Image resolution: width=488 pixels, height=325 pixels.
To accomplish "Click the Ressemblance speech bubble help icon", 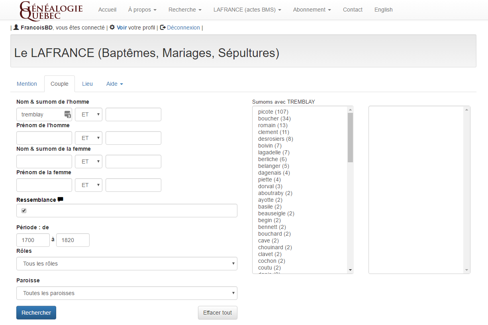I will coord(61,200).
